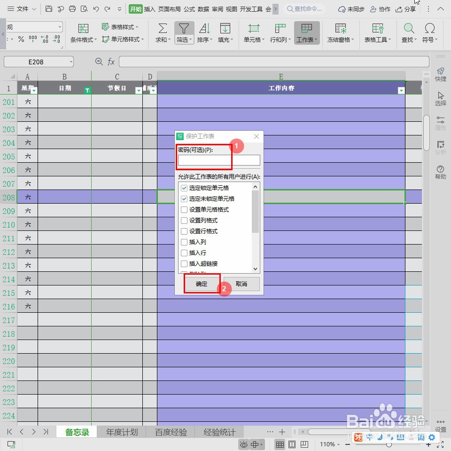
Task: Open Freeze Panes (冻结窗格)
Action: (340, 33)
